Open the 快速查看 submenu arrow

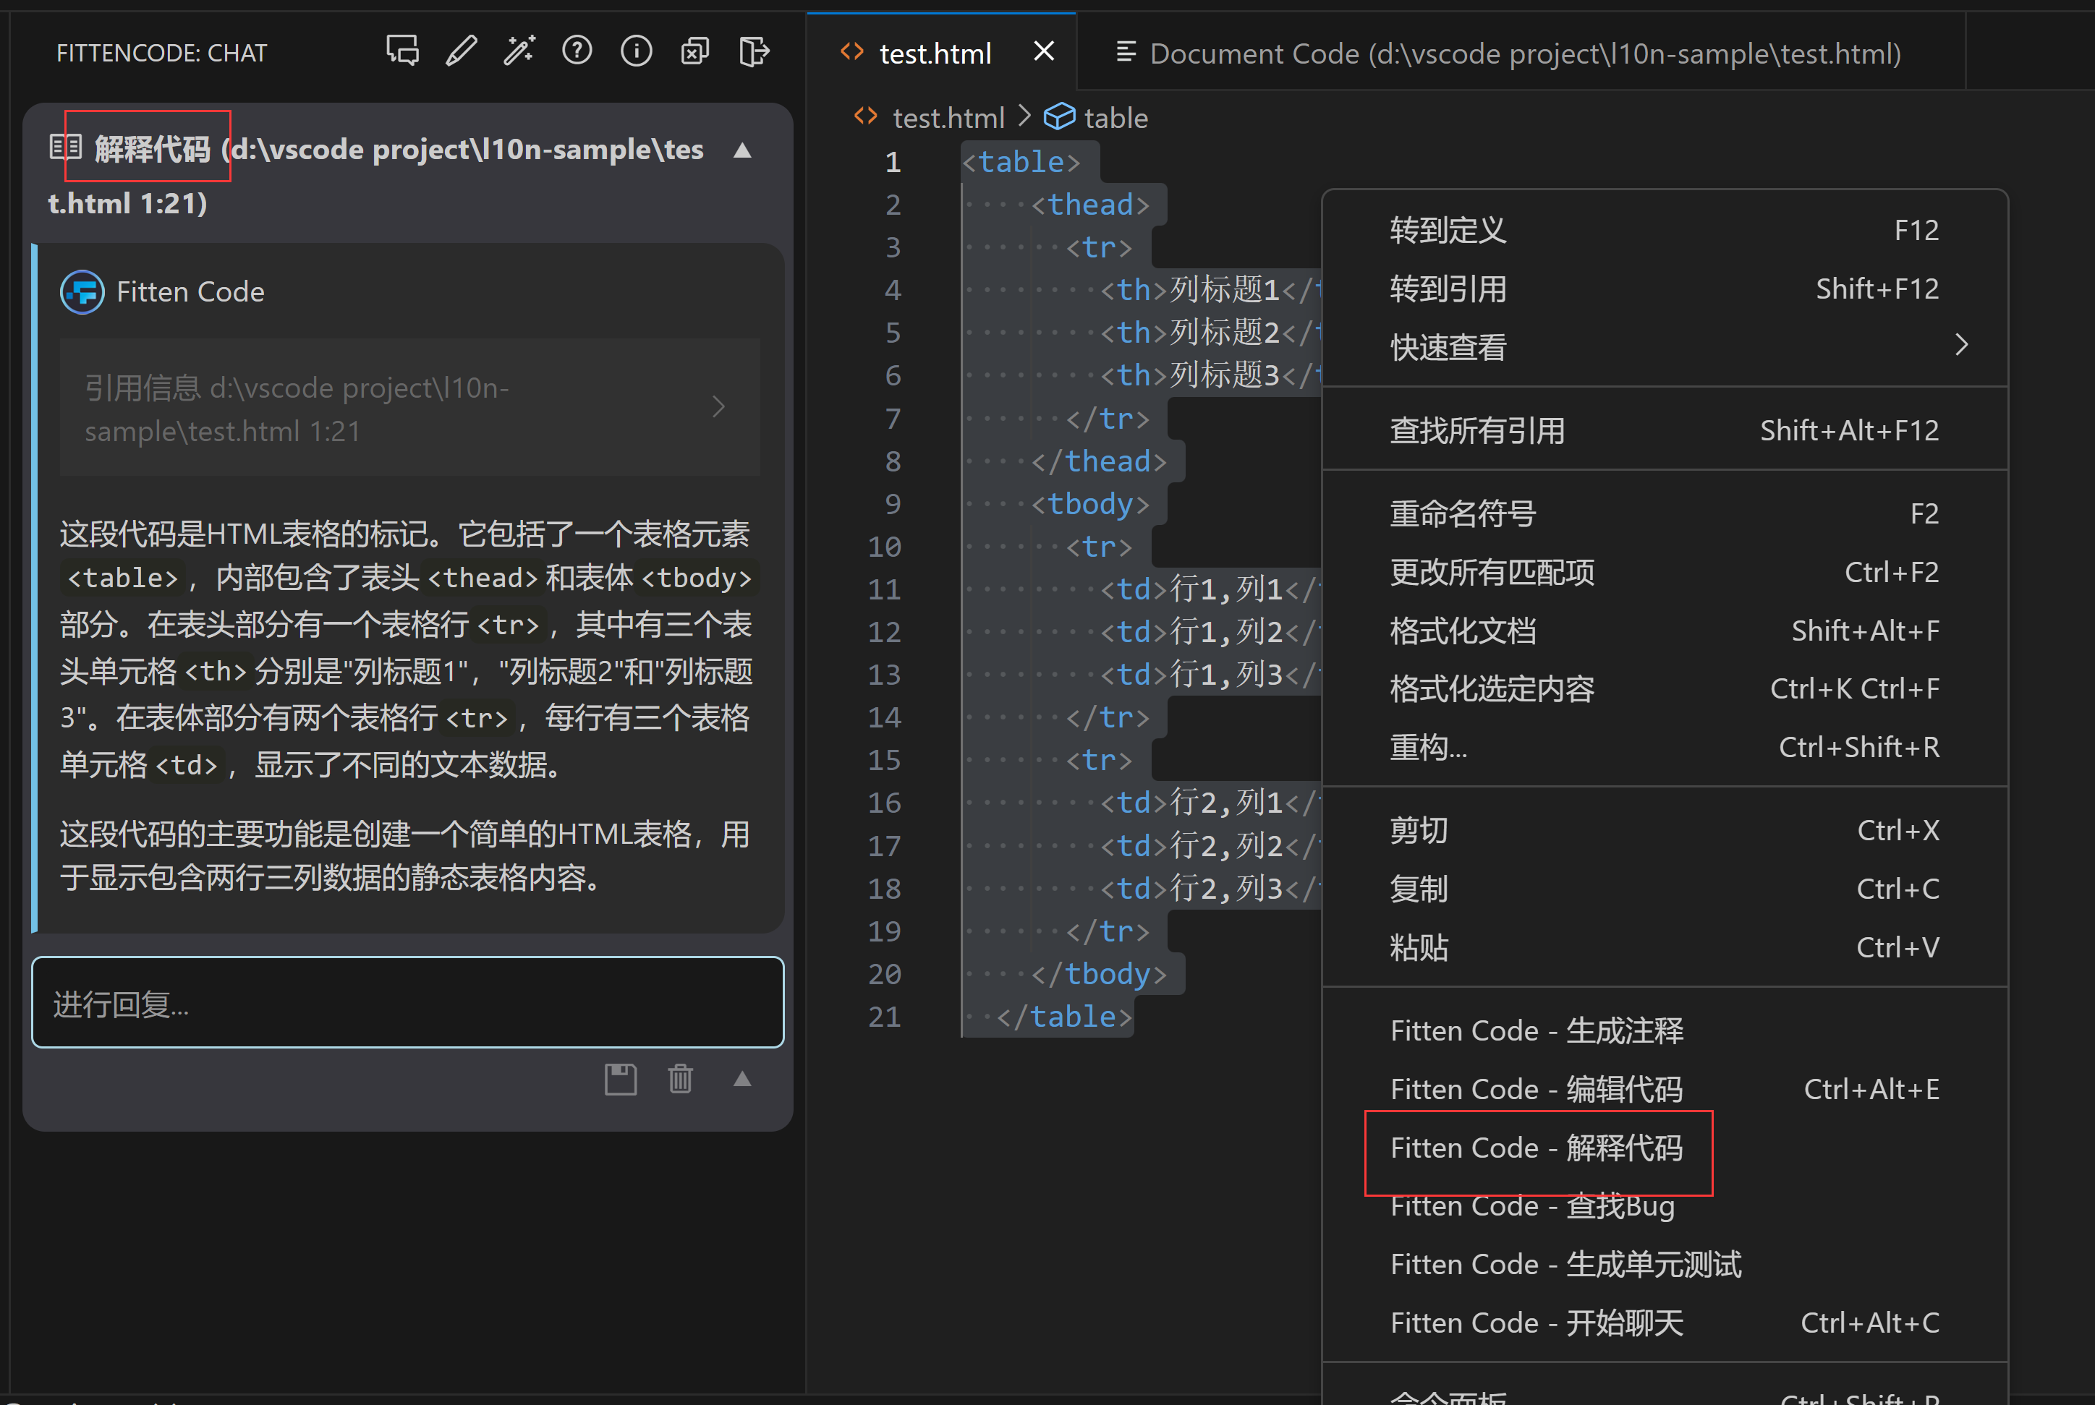[x=1960, y=345]
